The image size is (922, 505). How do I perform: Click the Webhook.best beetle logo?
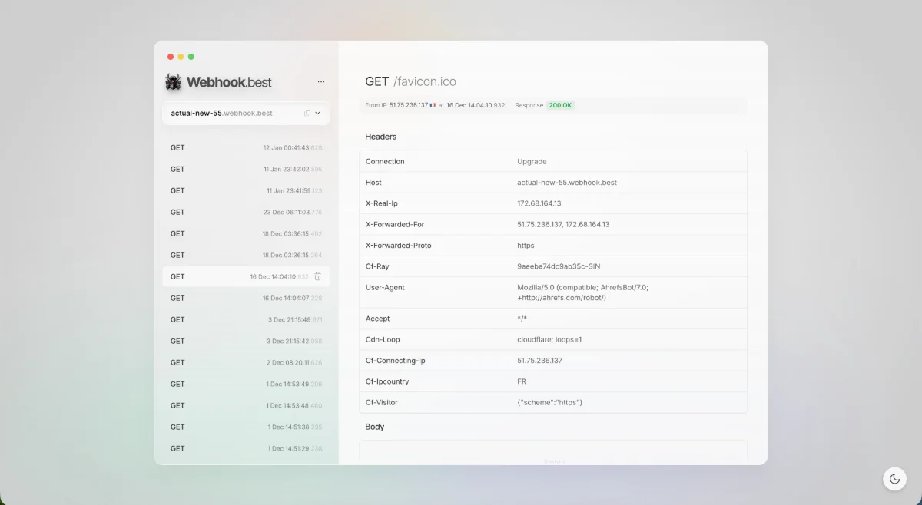coord(172,81)
